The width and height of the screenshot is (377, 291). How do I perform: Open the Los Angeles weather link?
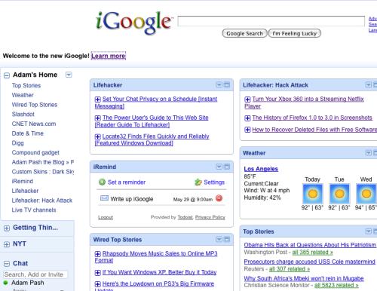pos(261,169)
